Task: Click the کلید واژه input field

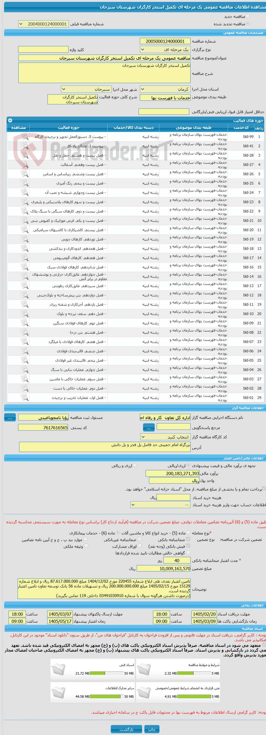Action: (x=43, y=50)
